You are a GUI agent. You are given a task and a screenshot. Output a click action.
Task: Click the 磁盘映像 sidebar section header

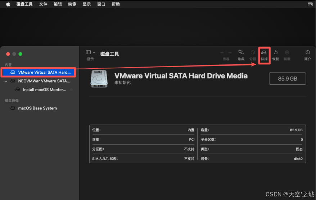coord(12,100)
